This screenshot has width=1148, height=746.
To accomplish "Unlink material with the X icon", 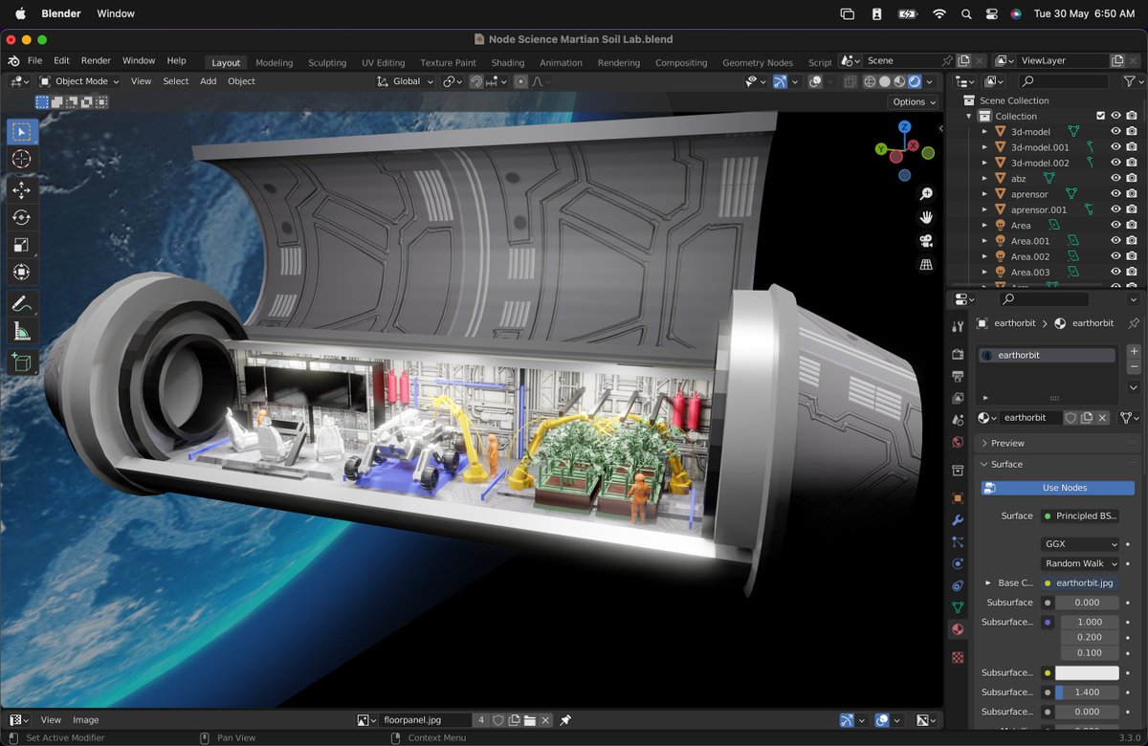I will (x=1102, y=418).
